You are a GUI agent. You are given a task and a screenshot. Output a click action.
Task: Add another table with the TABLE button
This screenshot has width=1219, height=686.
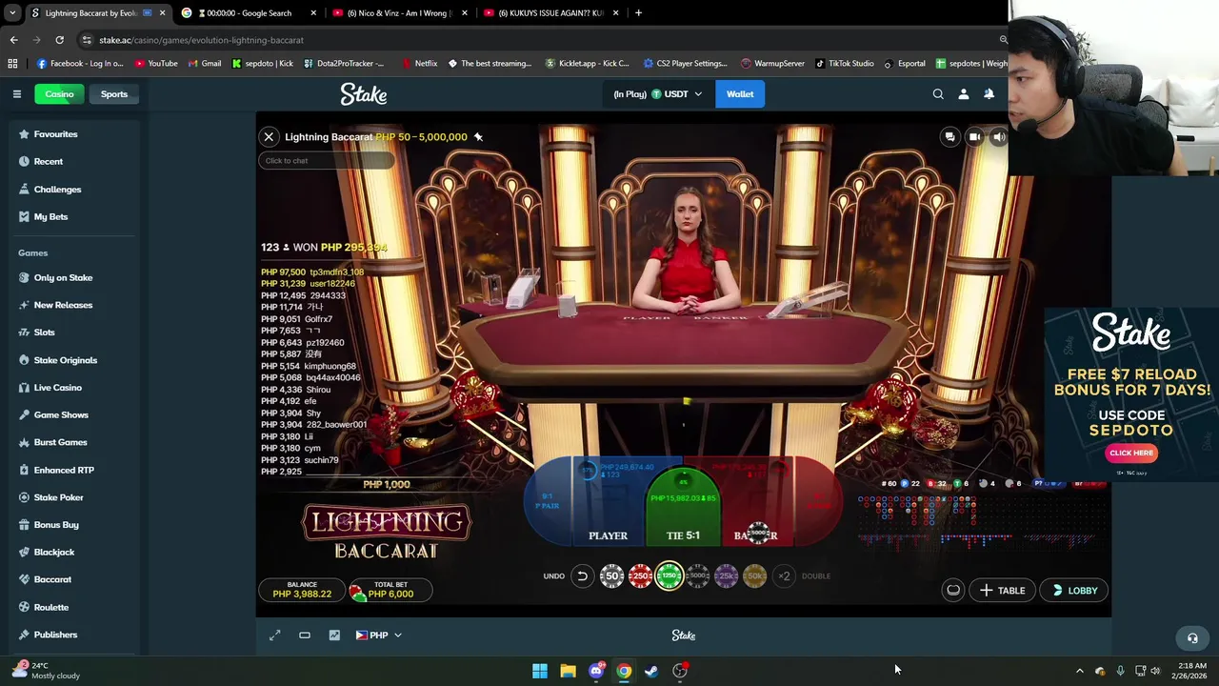pyautogui.click(x=1002, y=591)
